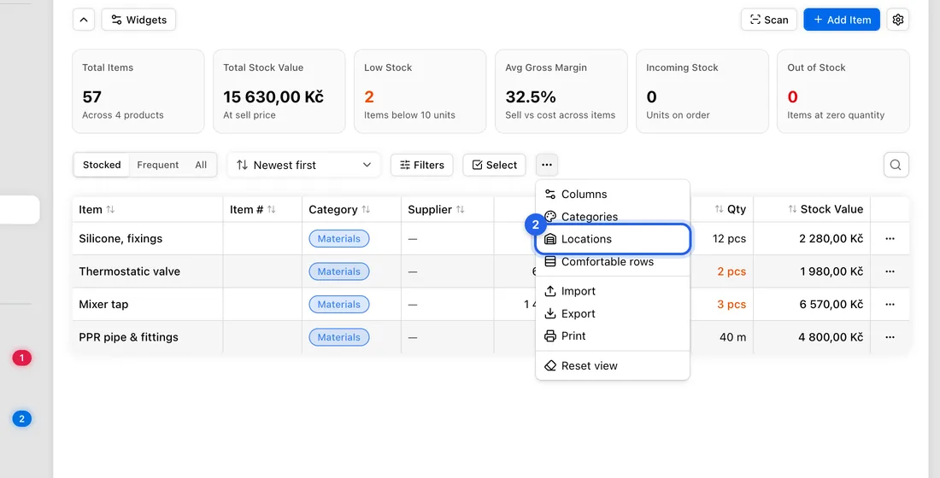Click the Add Item button
Image resolution: width=940 pixels, height=478 pixels.
[x=842, y=20]
